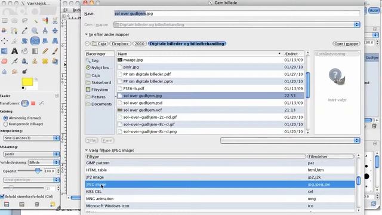Select the Measure tool
Screen dimensions: 382x215
point(45,30)
